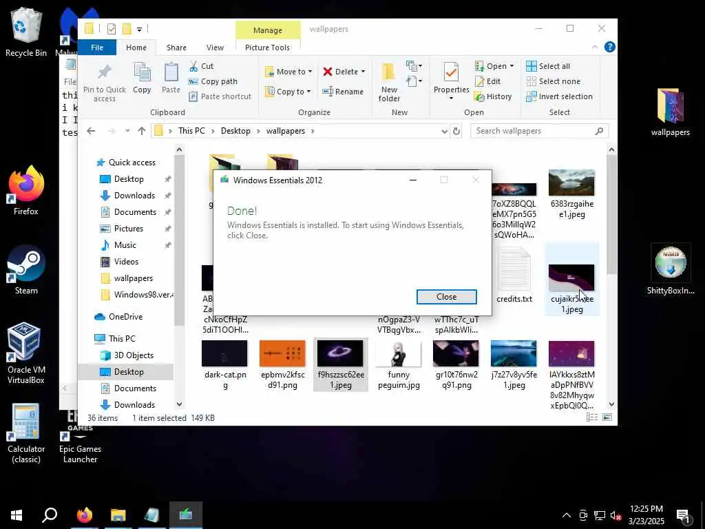705x529 pixels.
Task: Click History in the Open group
Action: pos(493,96)
